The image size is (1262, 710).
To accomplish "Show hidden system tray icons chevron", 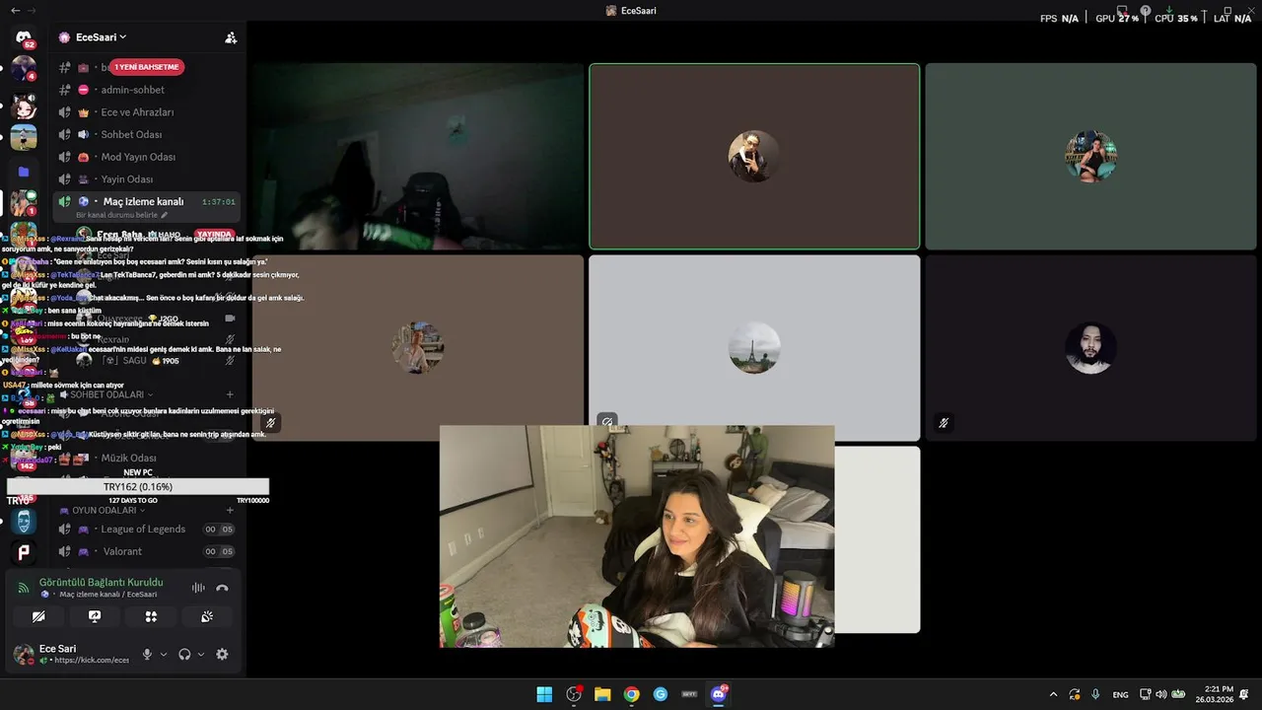I will (x=1053, y=694).
